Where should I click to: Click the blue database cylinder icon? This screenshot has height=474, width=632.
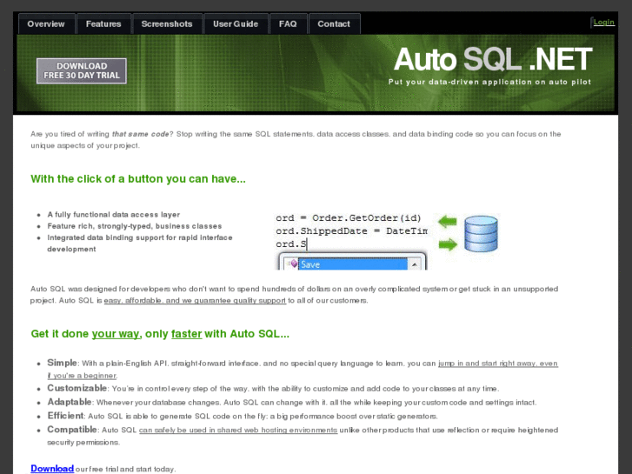tap(481, 234)
